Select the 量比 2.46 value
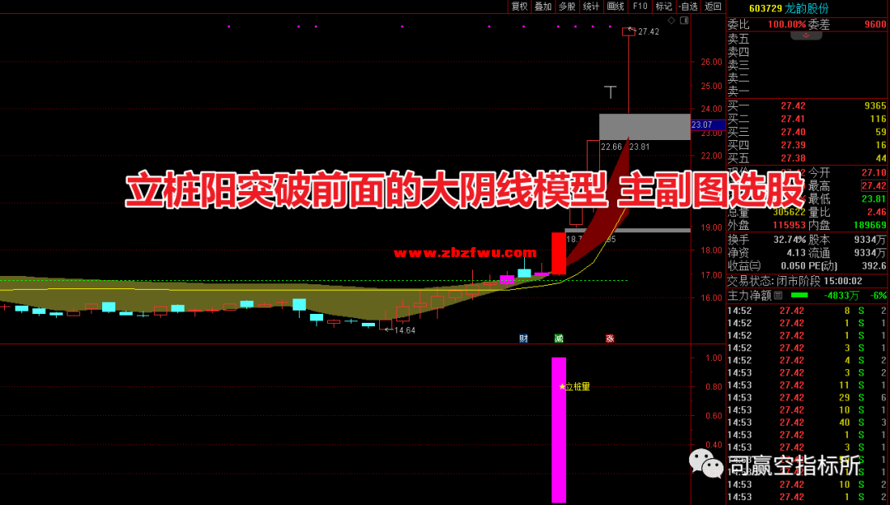The height and width of the screenshot is (505, 890). pyautogui.click(x=876, y=212)
